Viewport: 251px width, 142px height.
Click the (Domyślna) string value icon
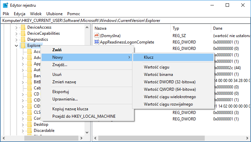coord(97,35)
